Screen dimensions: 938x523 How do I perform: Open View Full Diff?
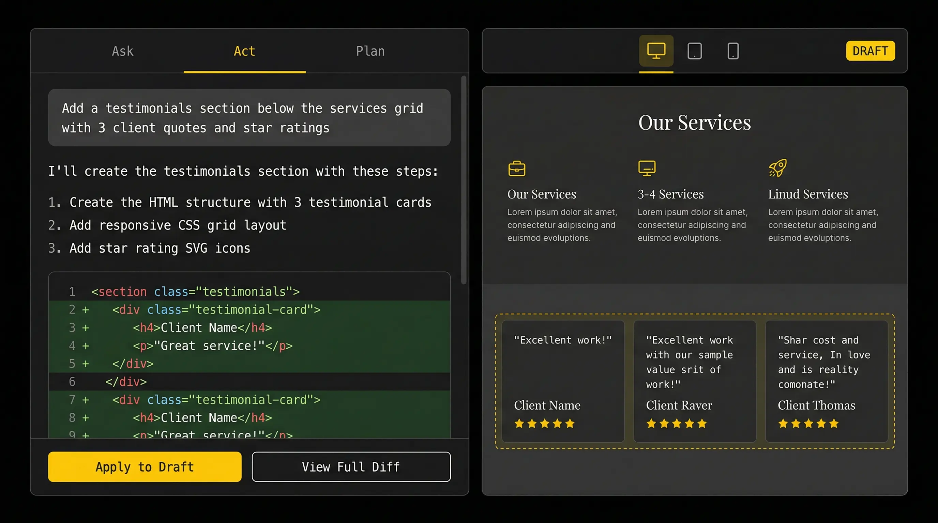pyautogui.click(x=351, y=466)
